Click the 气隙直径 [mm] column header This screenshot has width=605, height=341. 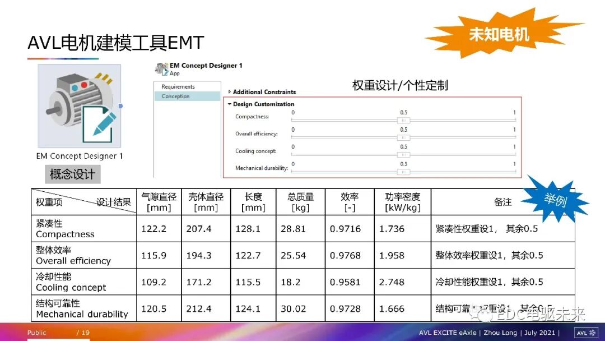pos(159,202)
